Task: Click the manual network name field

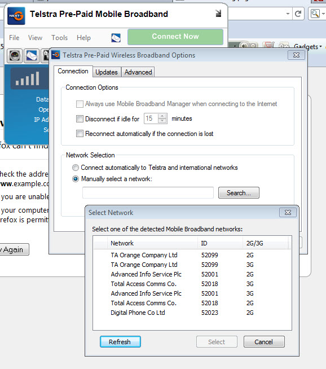Action: (148, 193)
